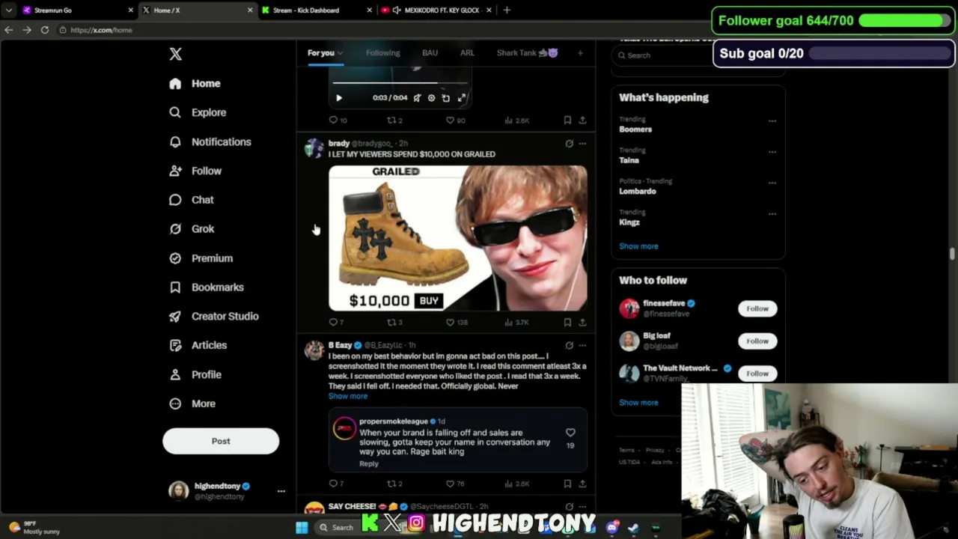Open options for the Boomers trend
Viewport: 958px width, 539px height.
click(x=772, y=121)
